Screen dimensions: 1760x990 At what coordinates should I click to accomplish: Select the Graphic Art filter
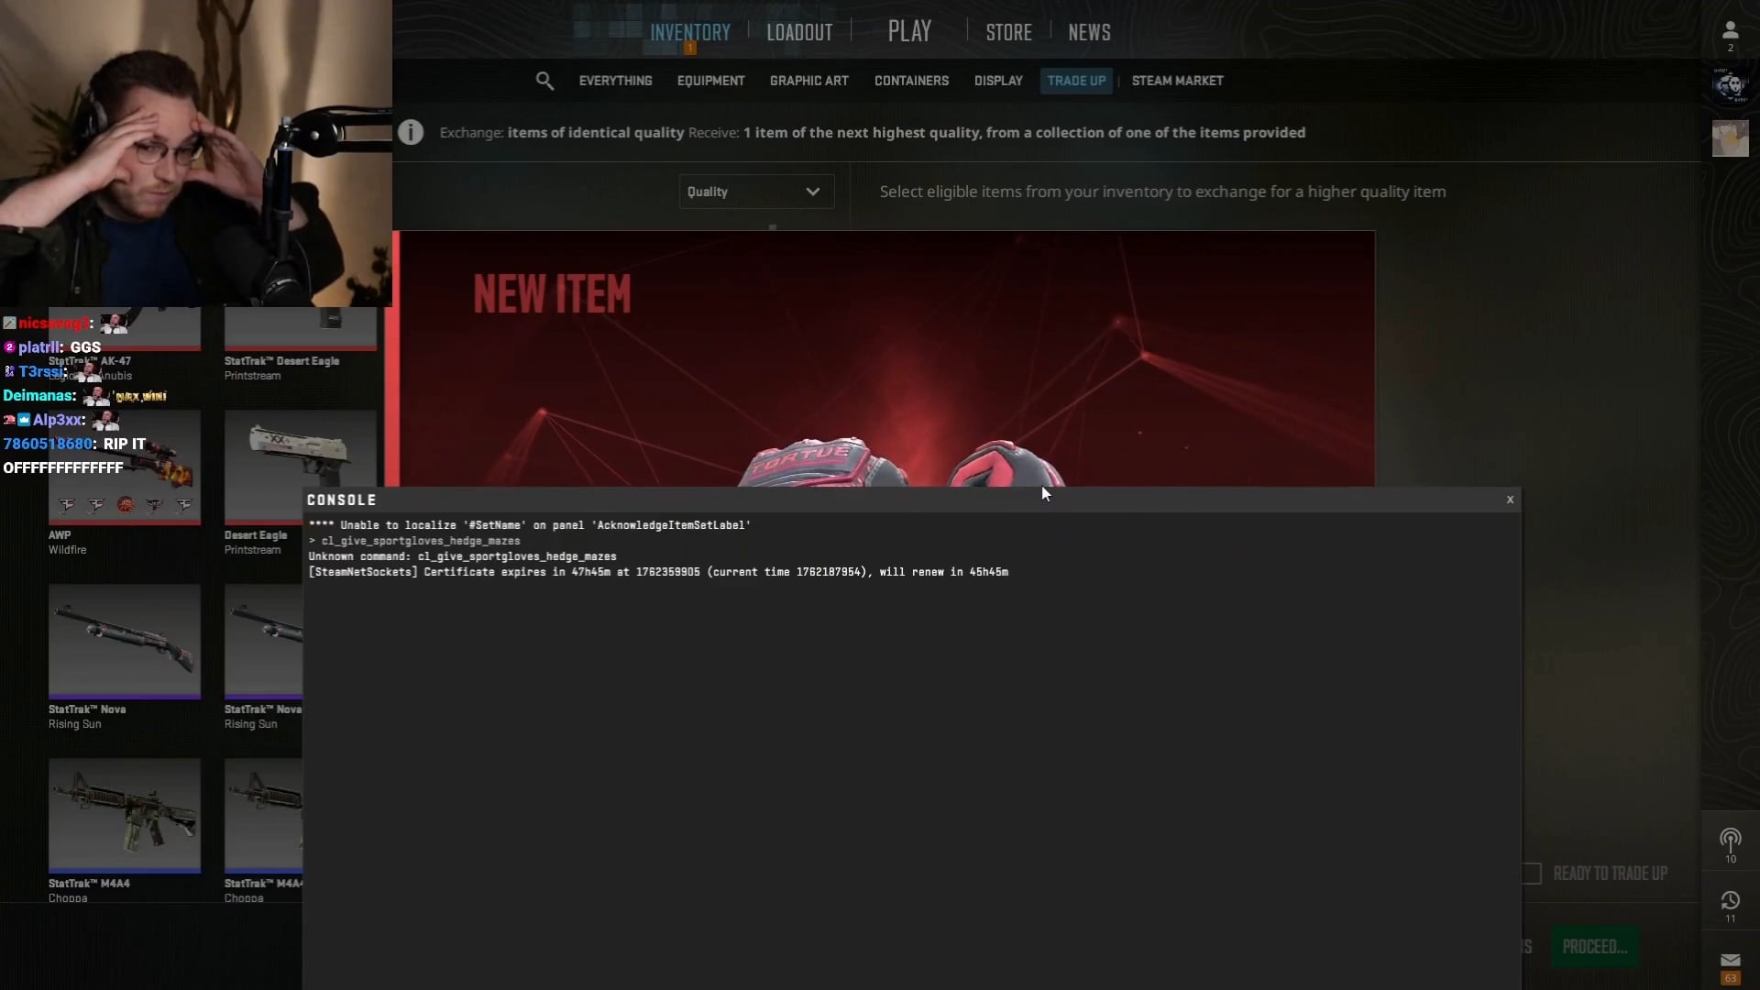[809, 81]
